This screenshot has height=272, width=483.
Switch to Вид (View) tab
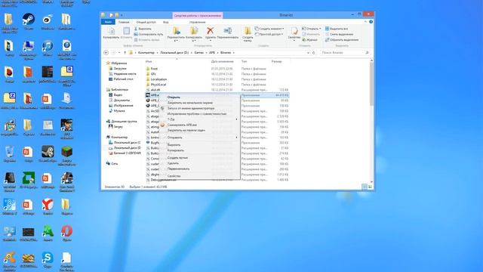click(x=166, y=22)
